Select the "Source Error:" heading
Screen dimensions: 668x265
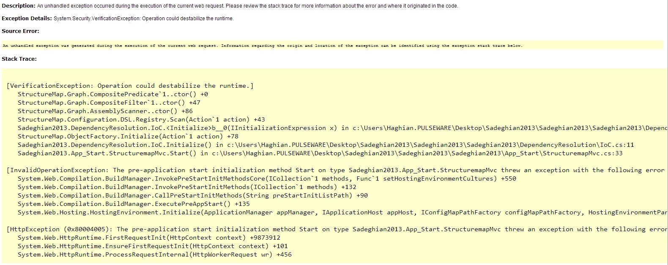(x=20, y=31)
